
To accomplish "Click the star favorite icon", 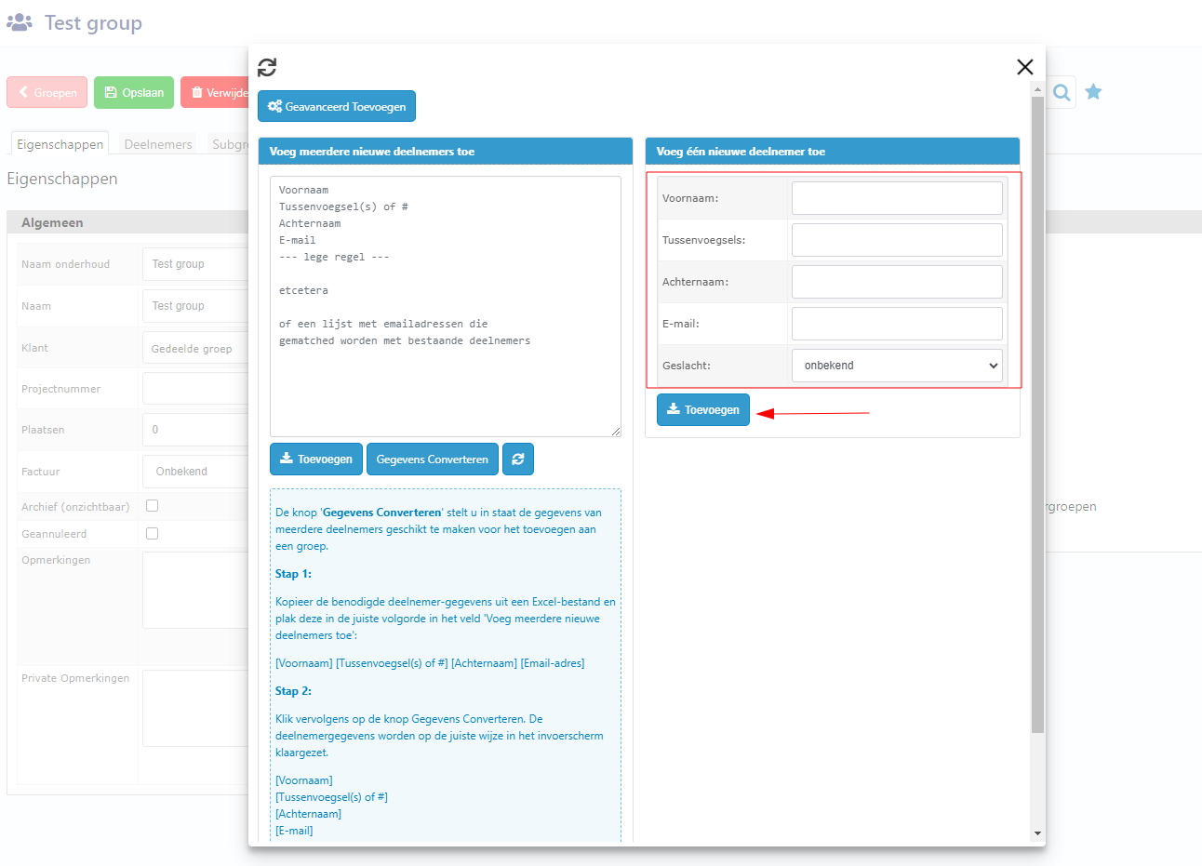I will [x=1093, y=92].
